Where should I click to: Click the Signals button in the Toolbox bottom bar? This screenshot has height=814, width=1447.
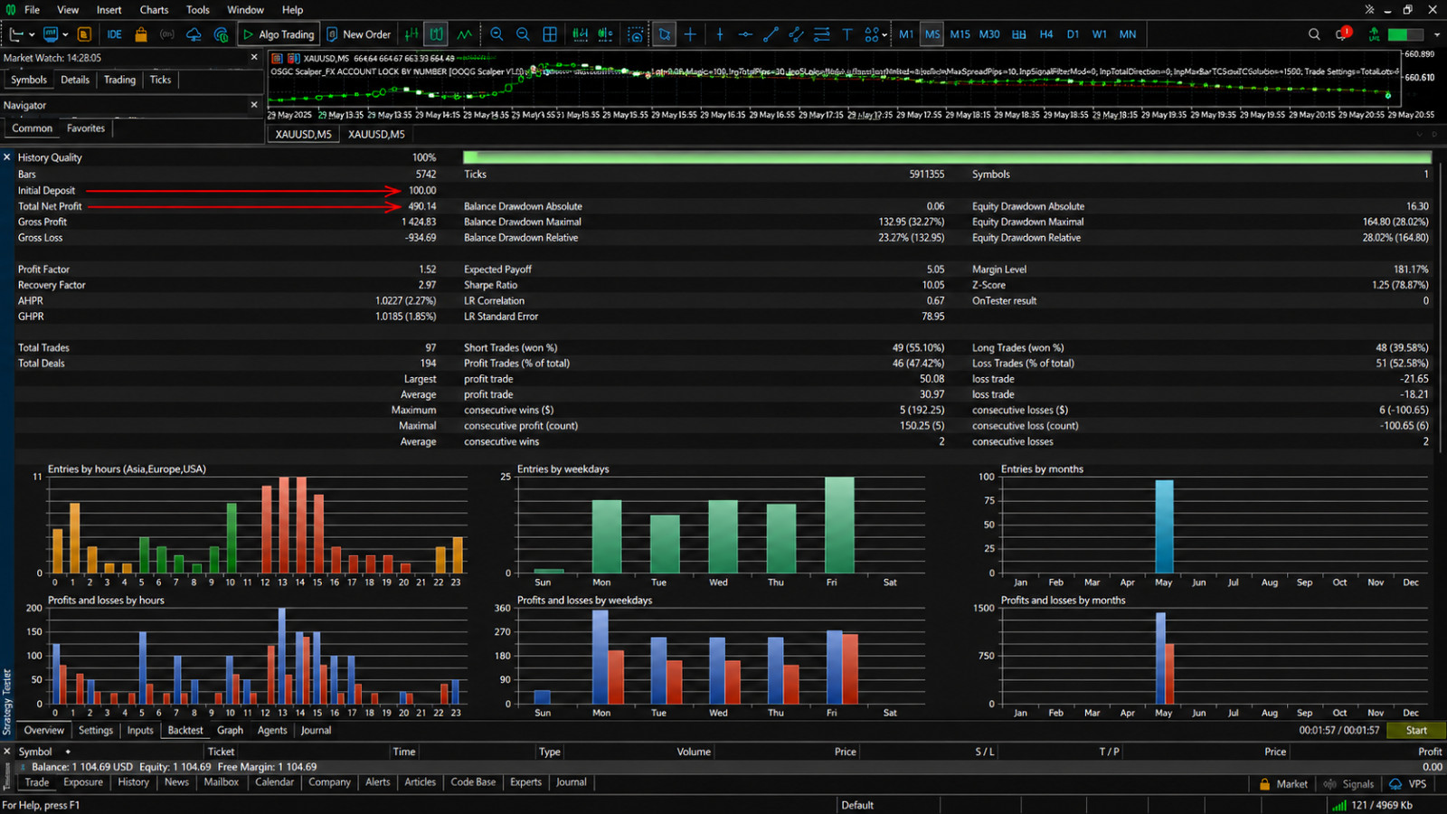coord(1348,784)
